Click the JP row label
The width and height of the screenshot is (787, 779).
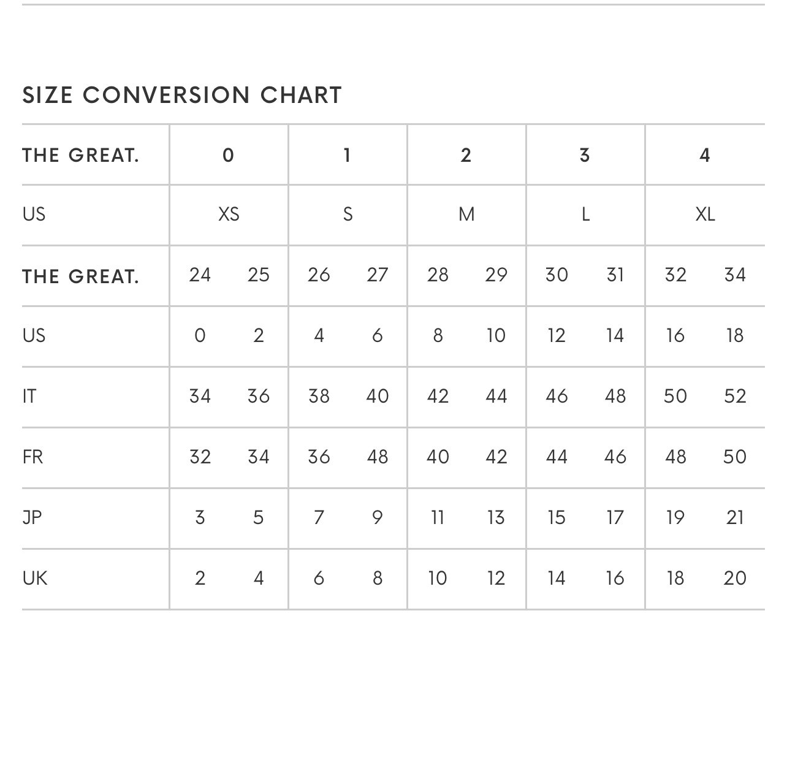pyautogui.click(x=32, y=517)
